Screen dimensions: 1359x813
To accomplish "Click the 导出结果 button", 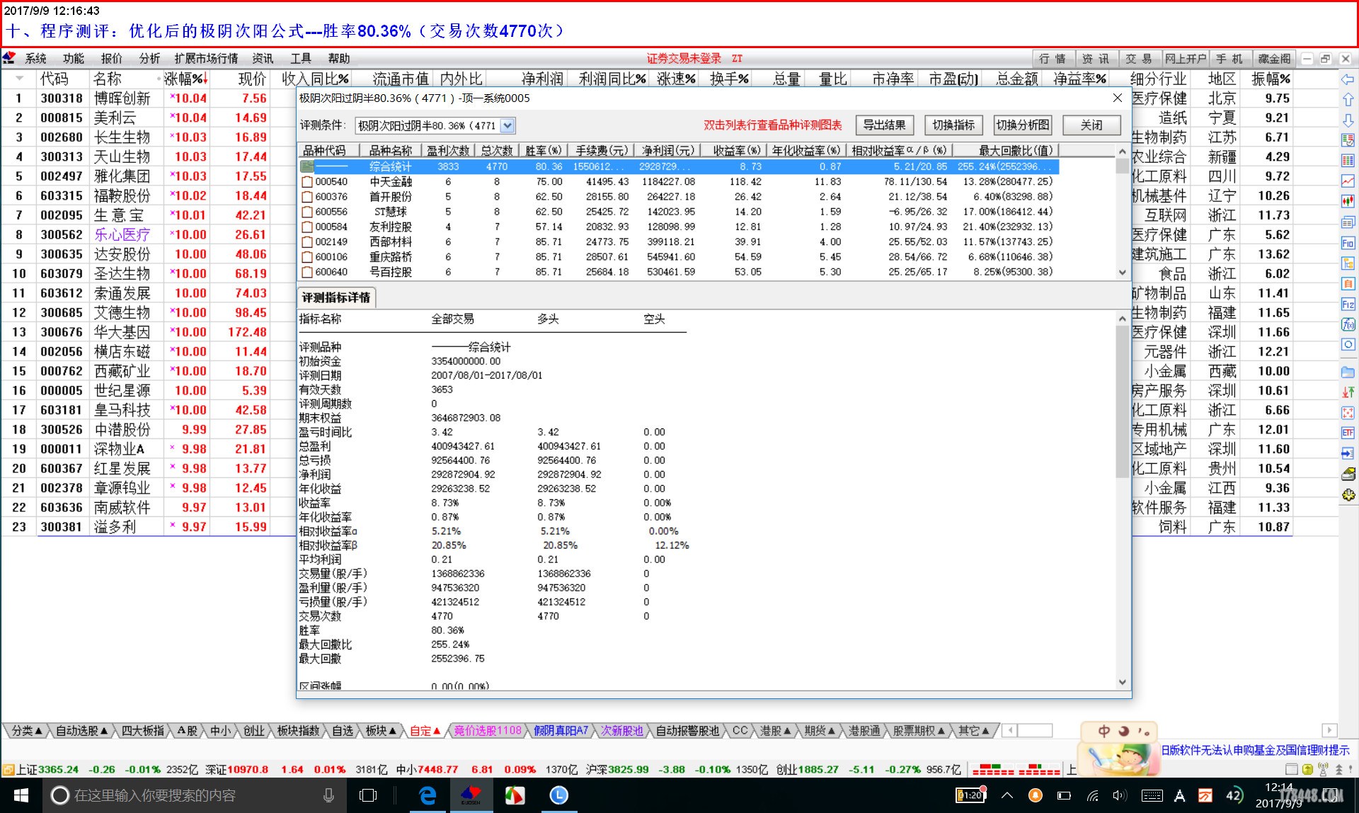I will [x=885, y=125].
